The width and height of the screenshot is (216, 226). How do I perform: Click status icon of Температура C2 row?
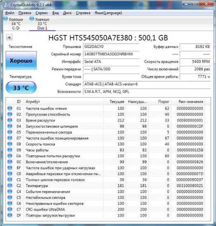click(x=10, y=186)
